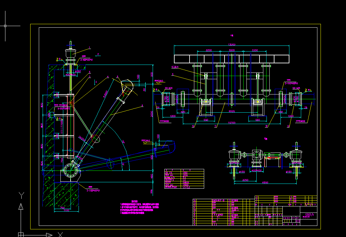Viewport: 346px width, 237px height.
Task: Select the right 550 support dimension
Action: click(258, 120)
